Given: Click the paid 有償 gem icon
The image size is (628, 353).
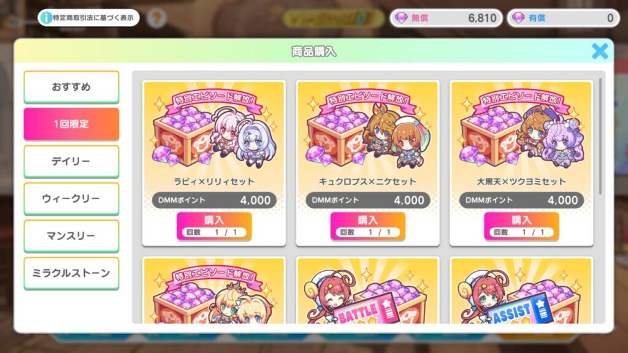Looking at the screenshot, I should 518,18.
